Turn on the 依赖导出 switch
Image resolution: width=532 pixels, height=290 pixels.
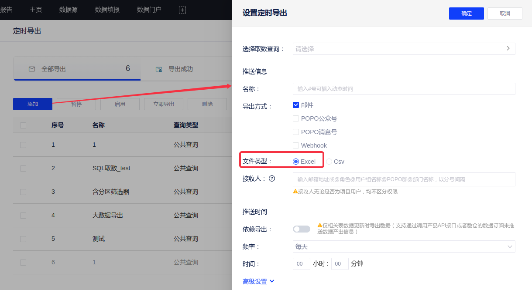tap(302, 229)
